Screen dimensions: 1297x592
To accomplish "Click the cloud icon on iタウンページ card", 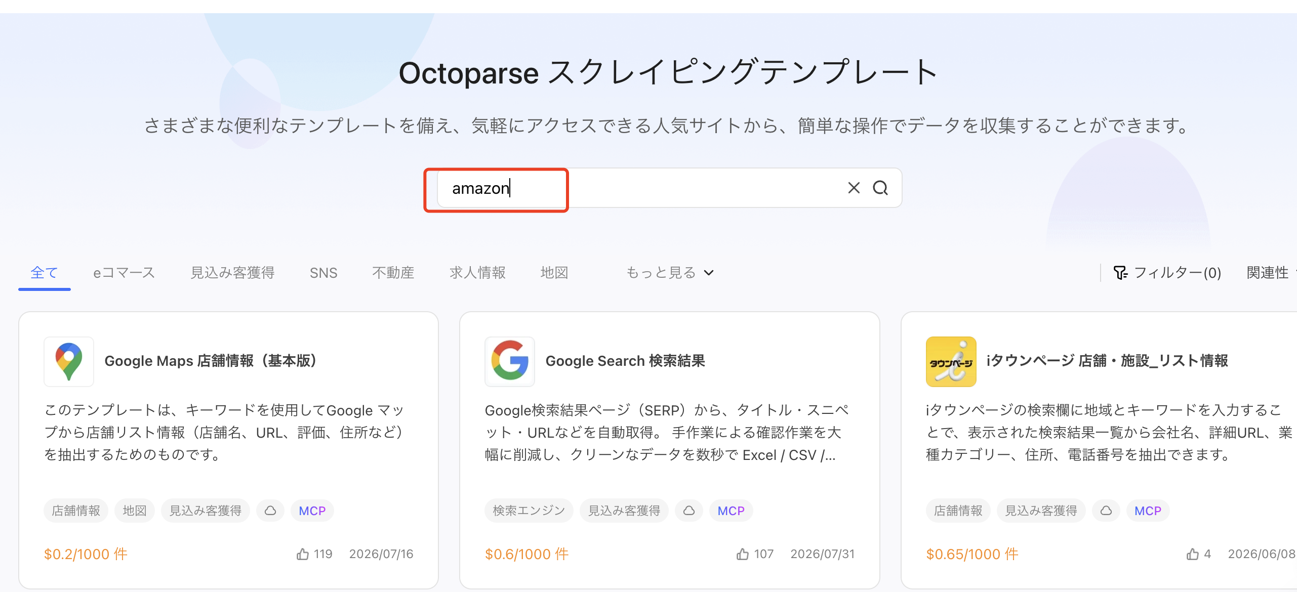I will pyautogui.click(x=1106, y=511).
